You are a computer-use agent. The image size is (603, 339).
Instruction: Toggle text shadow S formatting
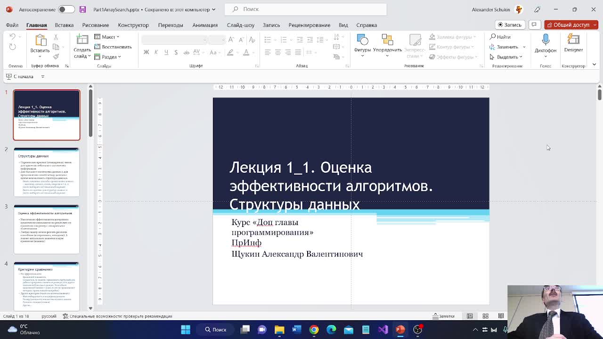176,52
